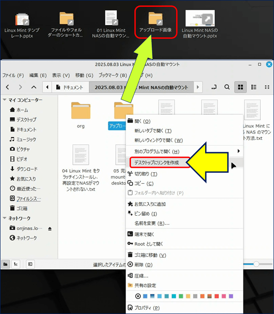This screenshot has width=274, height=314.
Task: Open the search magnifier in toolbar
Action: (x=227, y=87)
